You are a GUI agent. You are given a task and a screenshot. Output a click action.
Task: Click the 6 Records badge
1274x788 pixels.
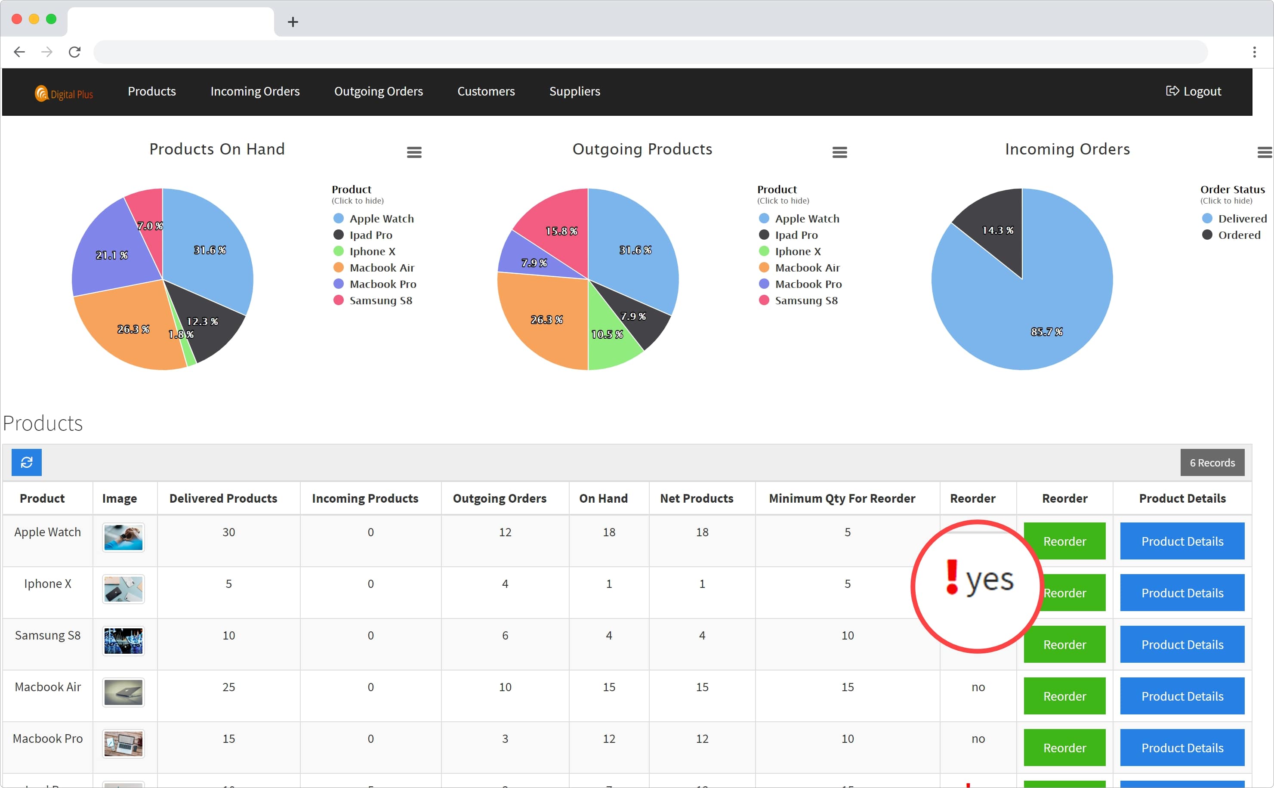coord(1212,462)
